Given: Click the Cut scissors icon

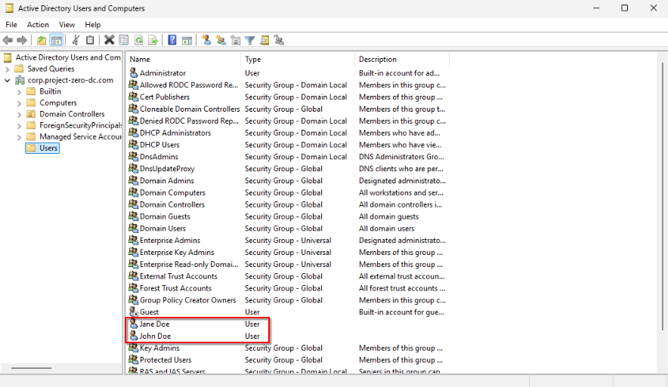Looking at the screenshot, I should pos(76,41).
